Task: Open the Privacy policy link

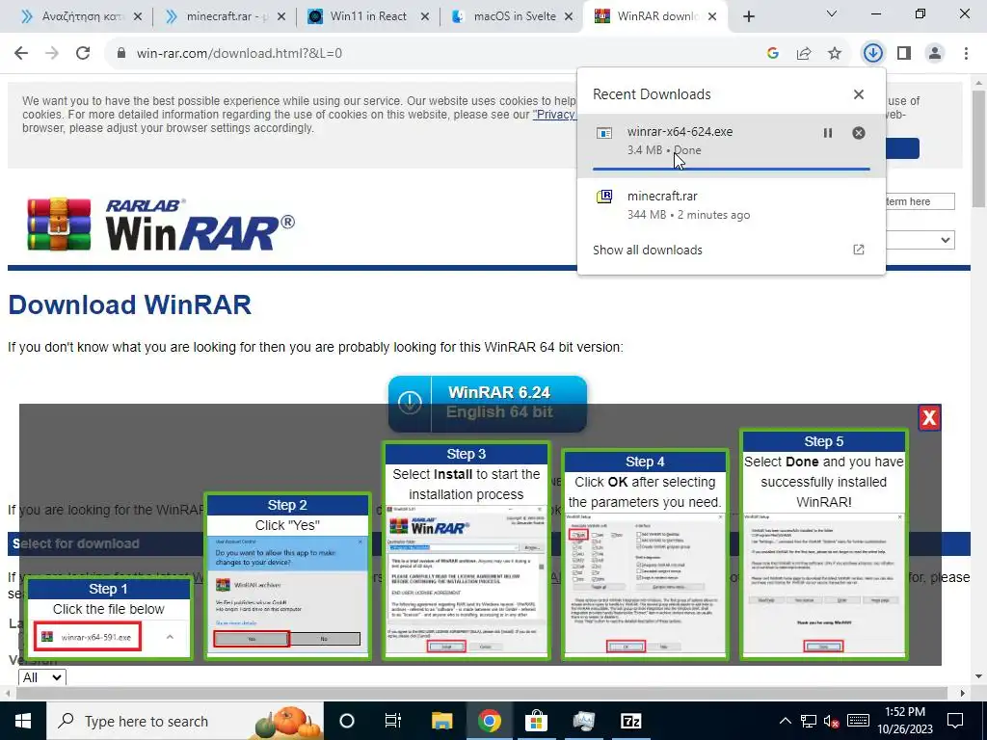Action: click(554, 115)
